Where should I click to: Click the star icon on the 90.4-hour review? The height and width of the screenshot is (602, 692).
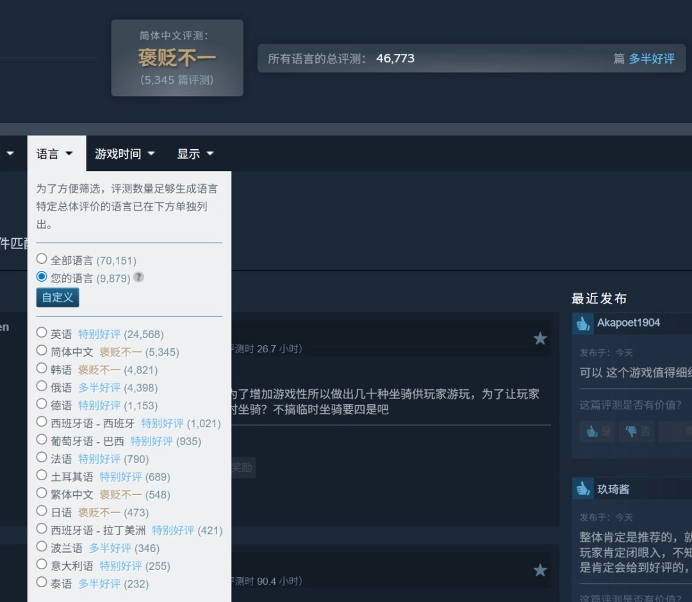click(x=540, y=570)
